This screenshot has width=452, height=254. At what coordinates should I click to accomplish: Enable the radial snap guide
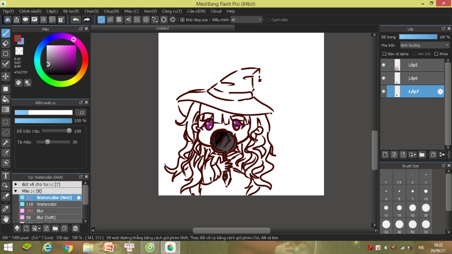coord(137,19)
